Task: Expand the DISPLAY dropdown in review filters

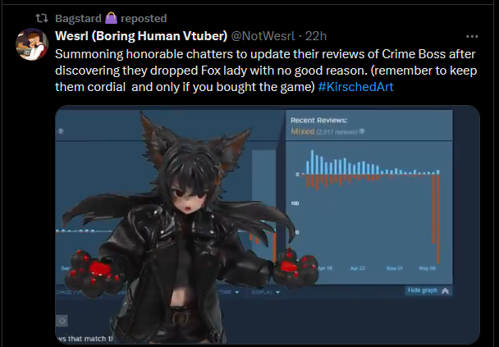Action: (265, 292)
